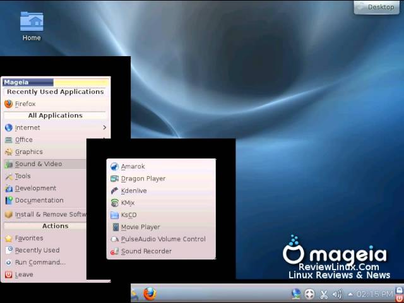The width and height of the screenshot is (404, 303).
Task: Click the 02:15 PM clock
Action: click(x=374, y=294)
